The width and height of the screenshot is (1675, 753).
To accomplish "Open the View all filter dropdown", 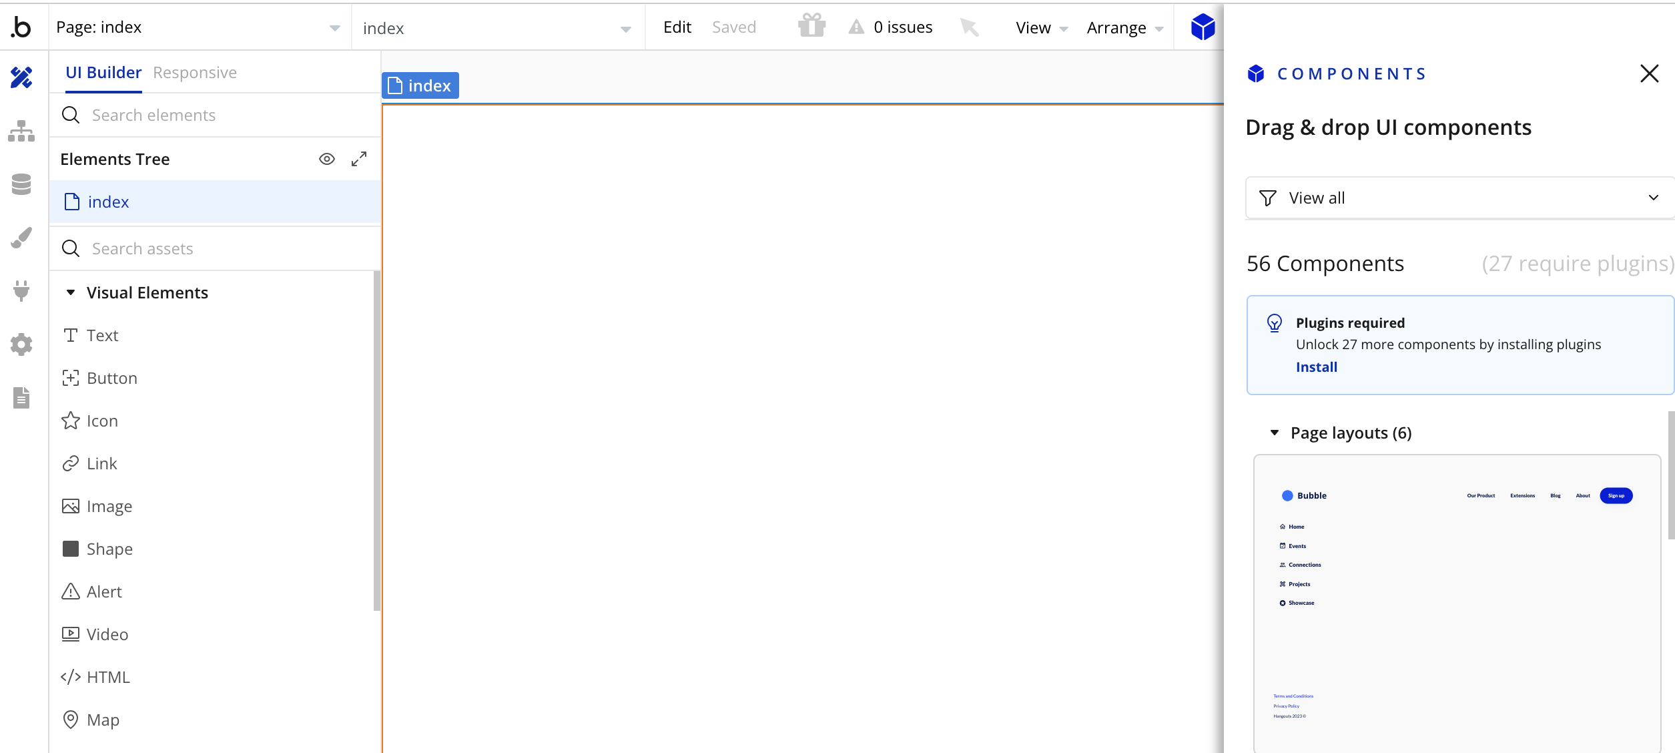I will click(x=1459, y=198).
